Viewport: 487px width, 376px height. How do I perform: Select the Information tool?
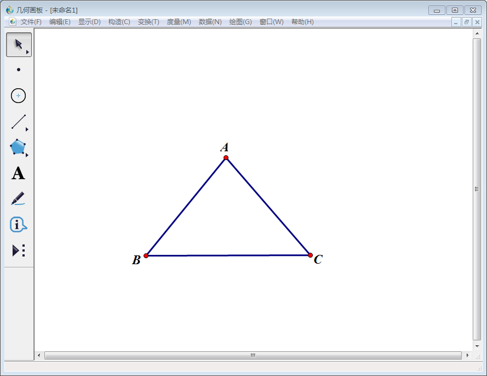click(x=18, y=224)
